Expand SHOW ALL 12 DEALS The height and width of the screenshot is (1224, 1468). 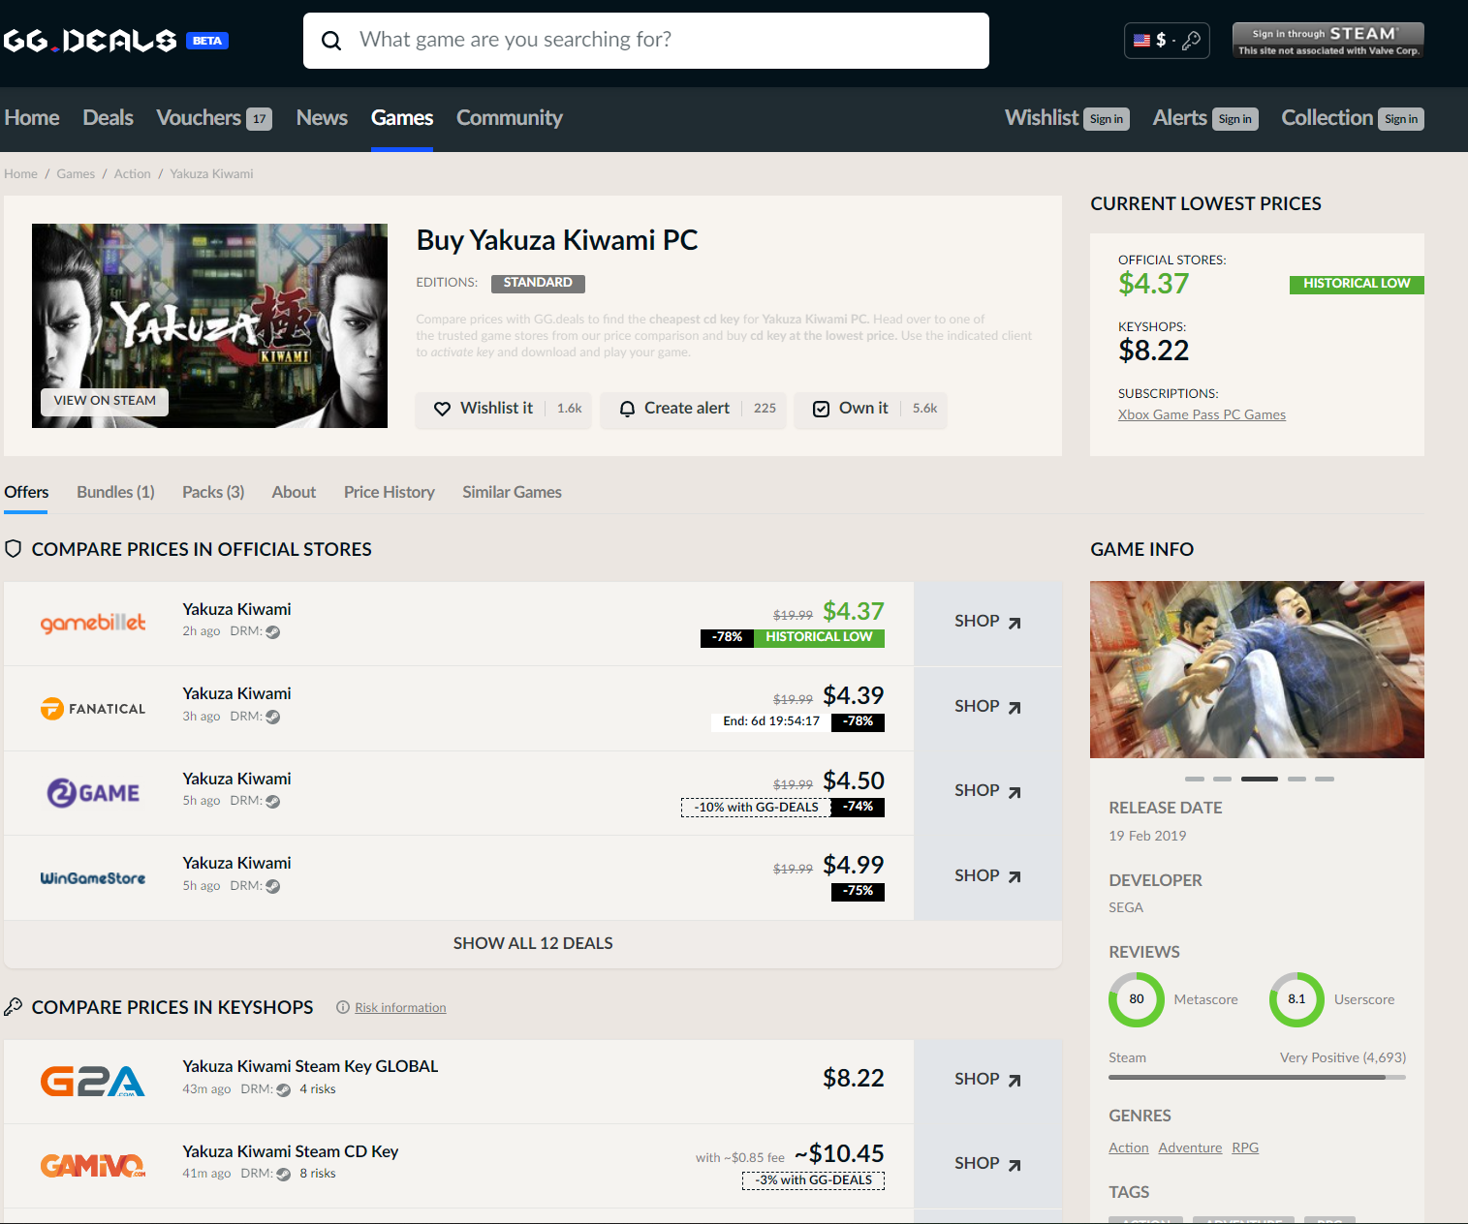tap(533, 943)
